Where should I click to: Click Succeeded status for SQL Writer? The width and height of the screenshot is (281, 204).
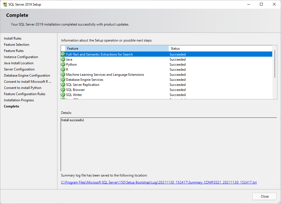point(177,95)
